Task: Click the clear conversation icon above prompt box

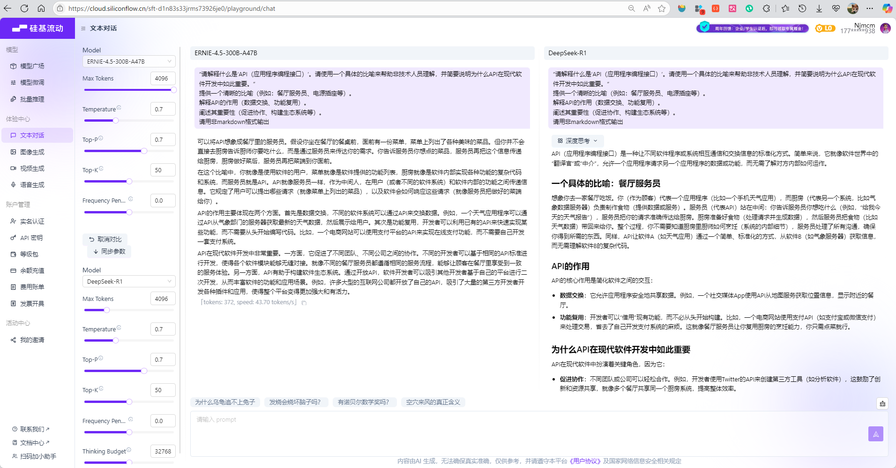Action: coord(882,403)
